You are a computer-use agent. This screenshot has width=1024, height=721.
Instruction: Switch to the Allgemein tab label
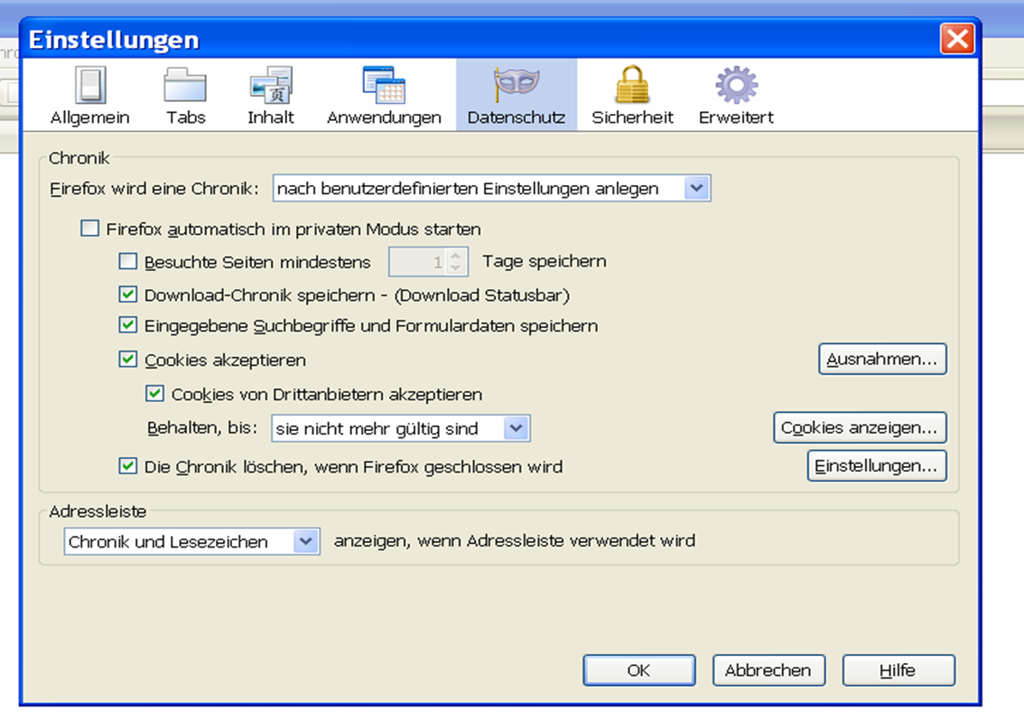pos(90,117)
